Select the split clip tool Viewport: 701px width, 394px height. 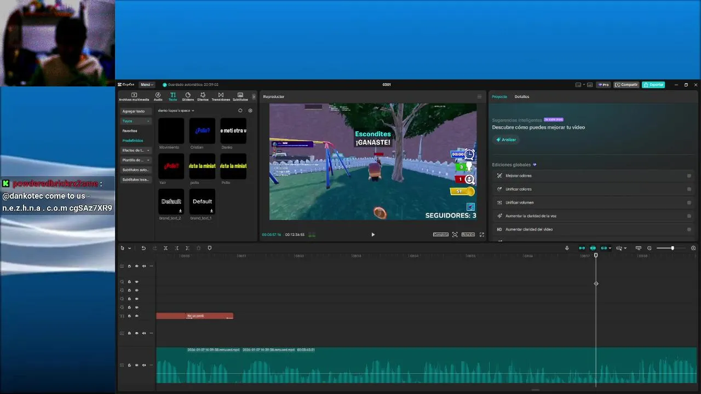(165, 248)
